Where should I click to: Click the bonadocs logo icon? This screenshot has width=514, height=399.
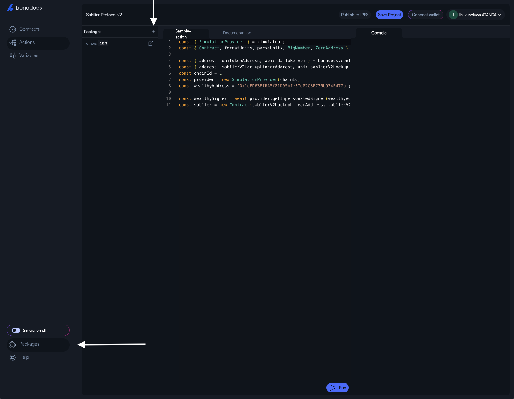10,8
